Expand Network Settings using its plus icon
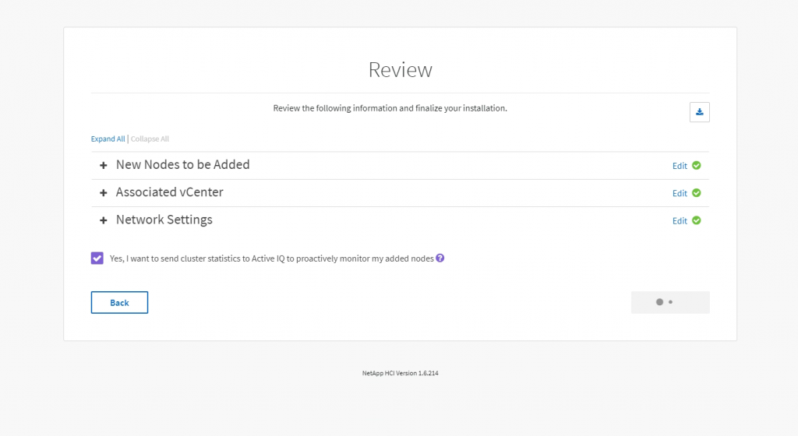The image size is (798, 436). (x=104, y=220)
